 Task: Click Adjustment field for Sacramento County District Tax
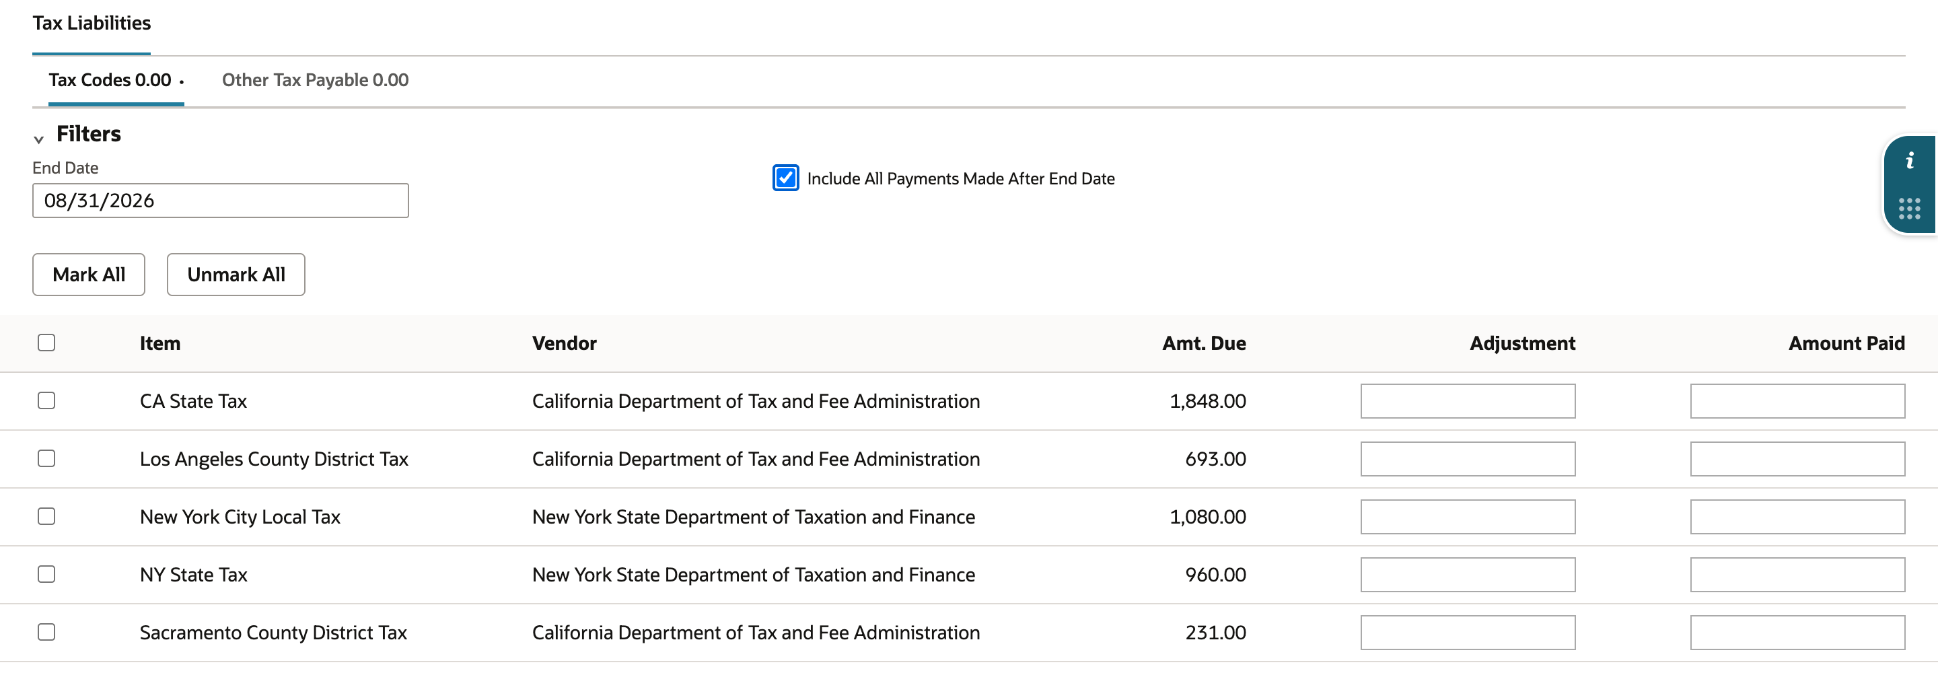(x=1468, y=633)
